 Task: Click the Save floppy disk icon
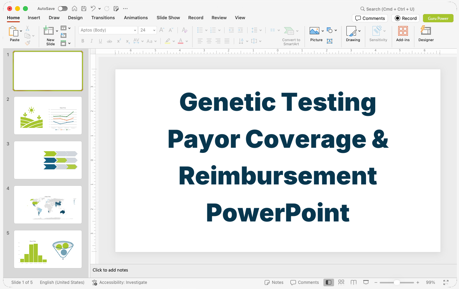(x=84, y=9)
